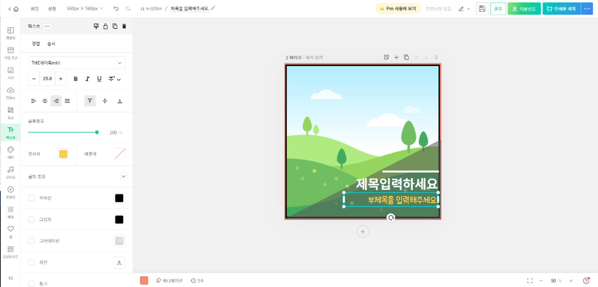Set vertical align to top

coord(90,101)
